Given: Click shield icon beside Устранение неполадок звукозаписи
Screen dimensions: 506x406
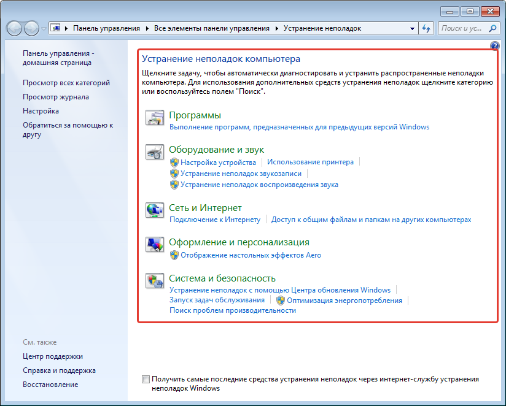Looking at the screenshot, I should (x=174, y=174).
